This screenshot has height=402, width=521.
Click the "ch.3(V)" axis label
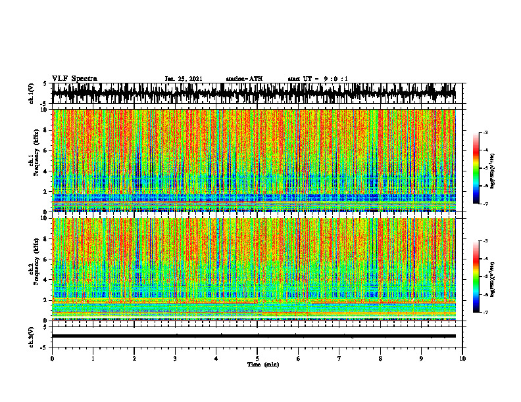pyautogui.click(x=32, y=337)
